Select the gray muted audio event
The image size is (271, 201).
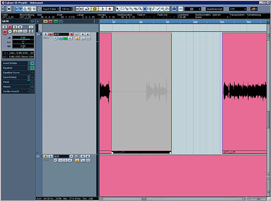pos(141,93)
